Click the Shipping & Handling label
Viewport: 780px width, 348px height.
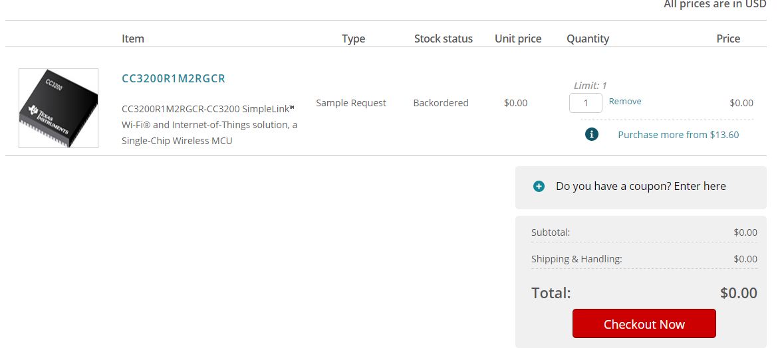pos(577,259)
